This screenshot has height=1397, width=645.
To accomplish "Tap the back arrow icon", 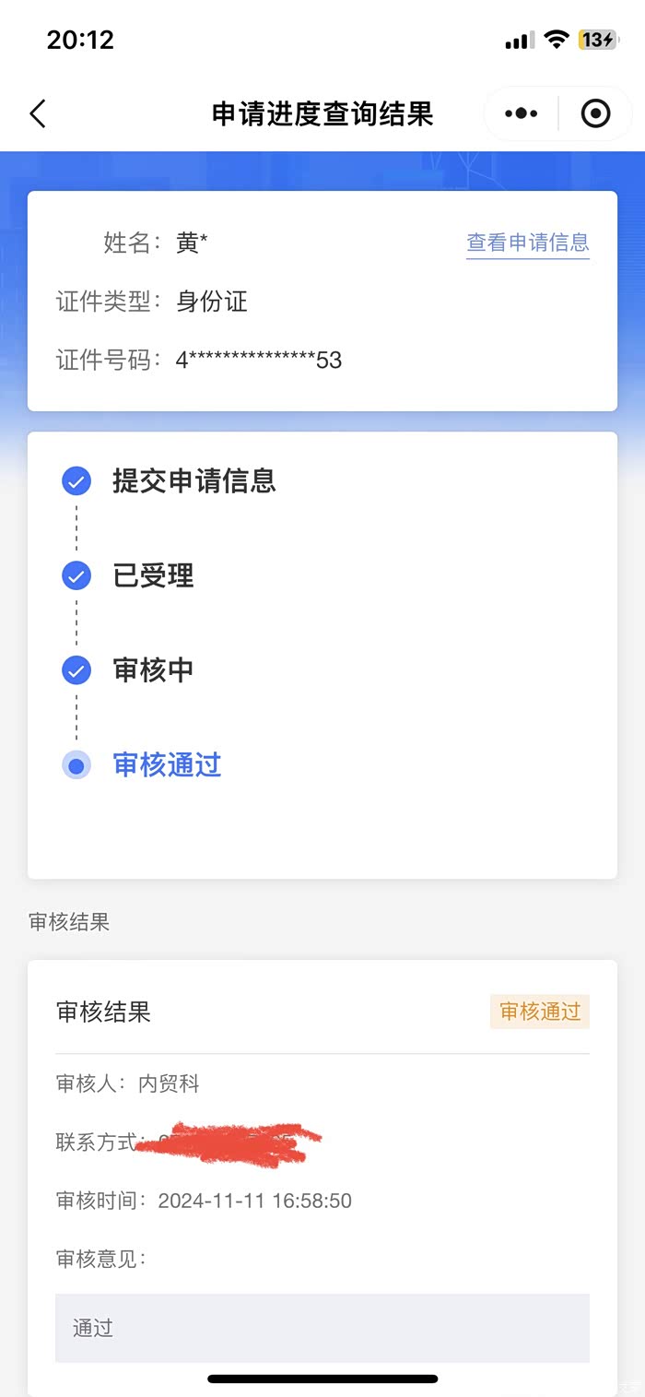I will pos(38,114).
